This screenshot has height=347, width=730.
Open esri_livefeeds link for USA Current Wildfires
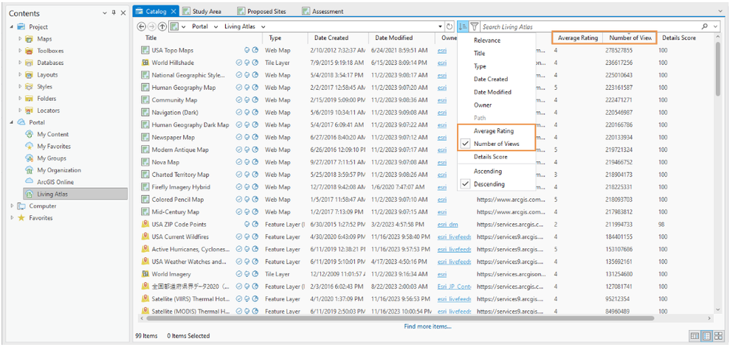point(454,237)
